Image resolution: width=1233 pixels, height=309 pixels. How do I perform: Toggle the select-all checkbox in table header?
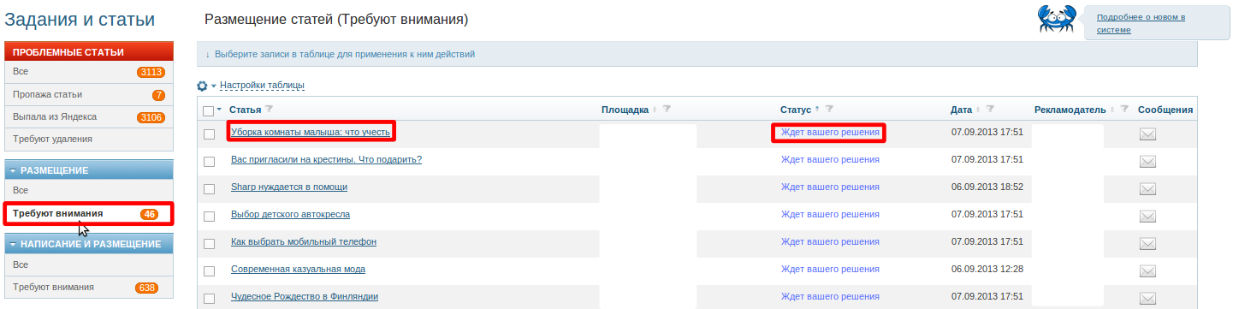(x=208, y=110)
